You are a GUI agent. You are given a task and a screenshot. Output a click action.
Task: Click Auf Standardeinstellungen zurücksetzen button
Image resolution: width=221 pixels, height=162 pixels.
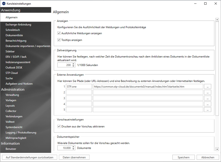[30, 157]
